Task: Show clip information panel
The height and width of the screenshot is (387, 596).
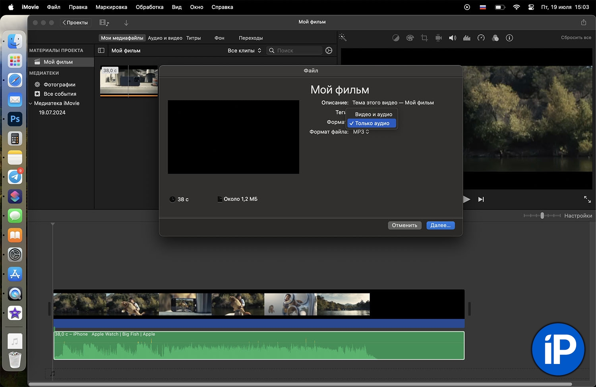Action: (x=509, y=38)
